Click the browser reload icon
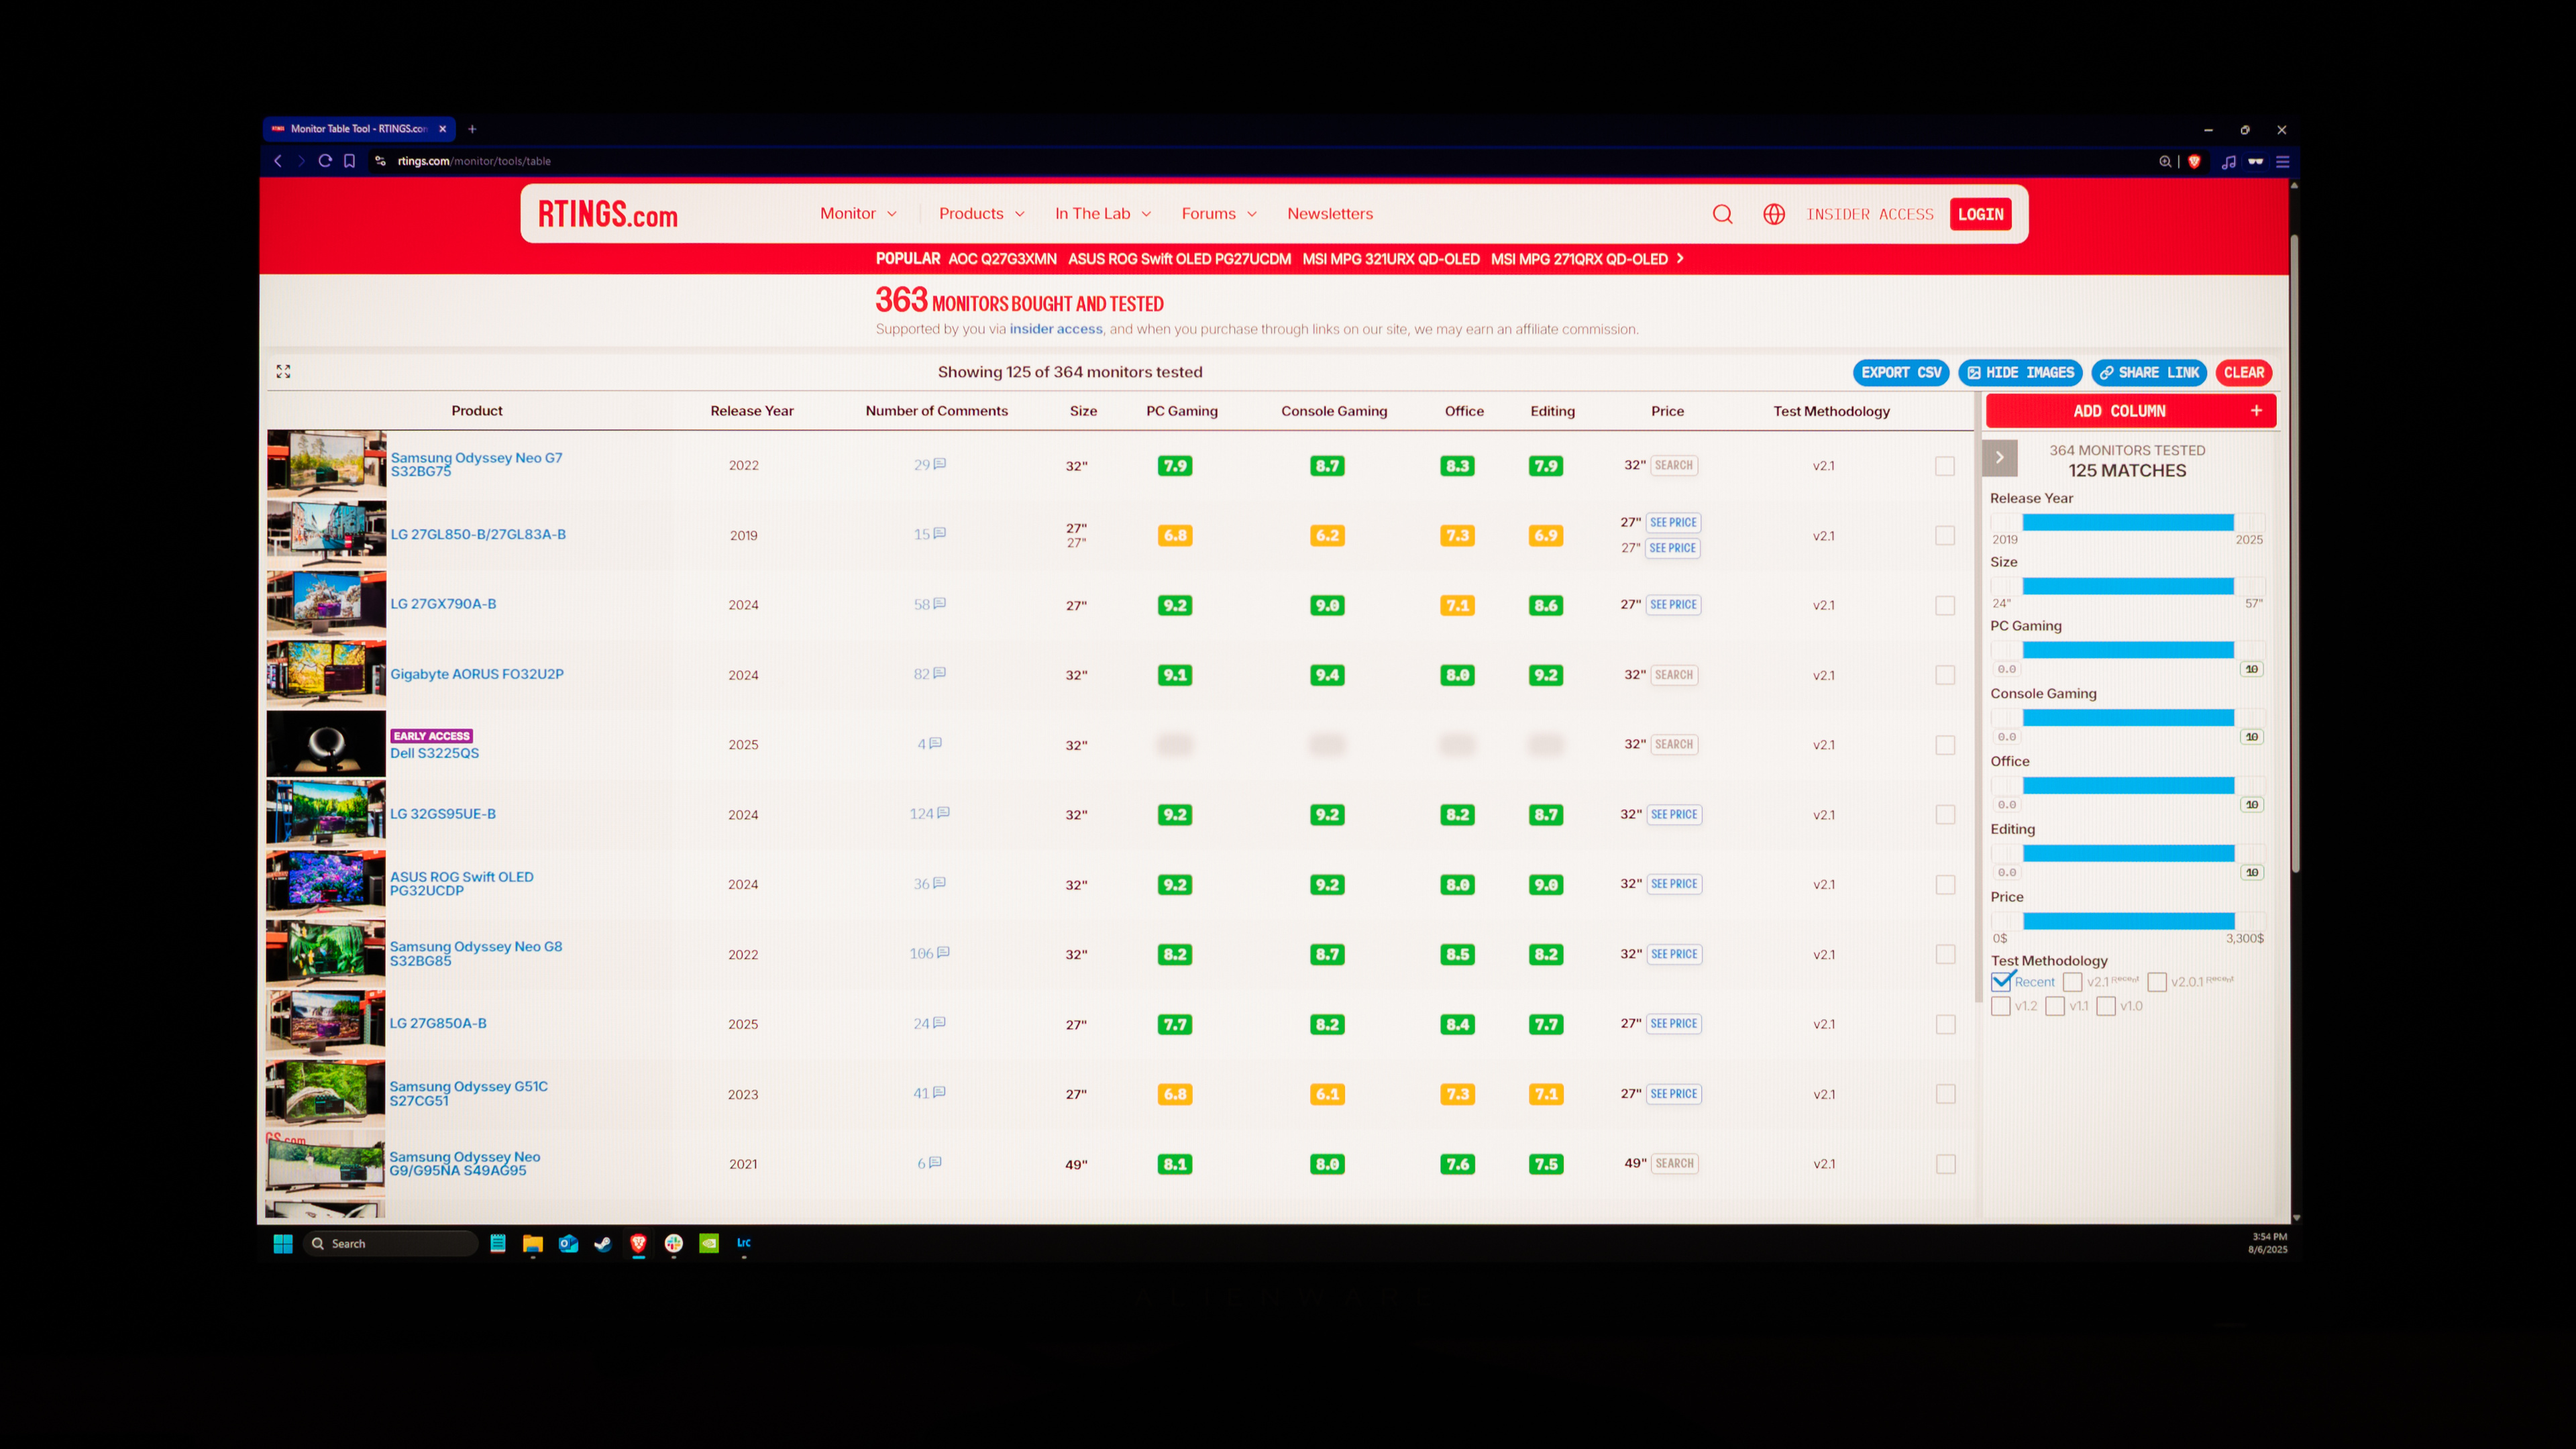The image size is (2576, 1449). 325,161
